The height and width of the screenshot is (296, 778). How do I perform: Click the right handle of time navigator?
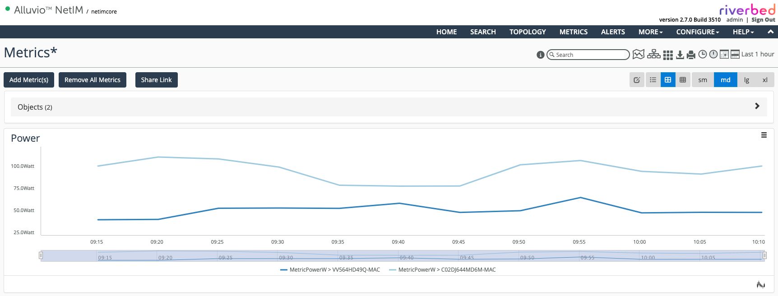tap(764, 255)
